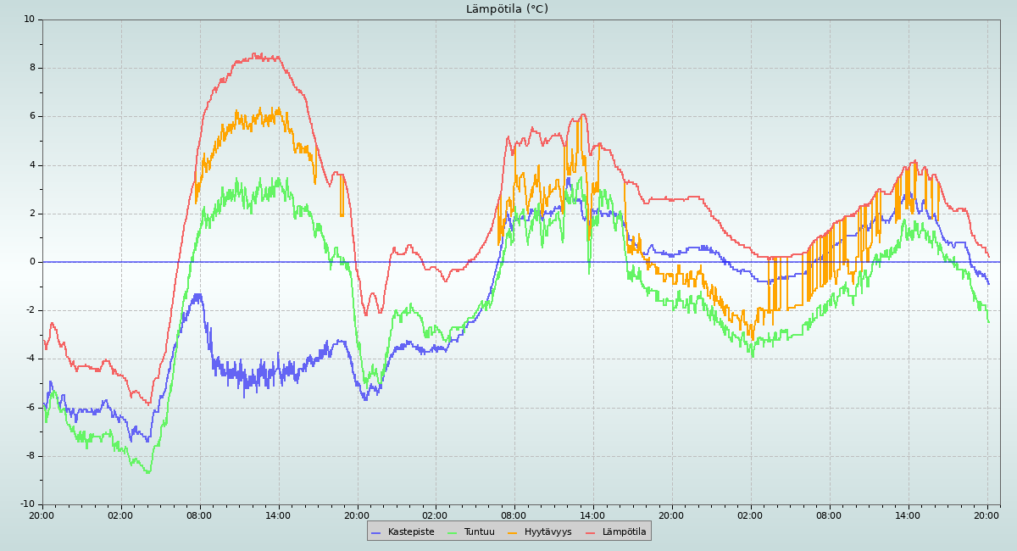Click the highest peak of the red temperature curve
Image resolution: width=1017 pixels, height=551 pixels.
tap(257, 54)
